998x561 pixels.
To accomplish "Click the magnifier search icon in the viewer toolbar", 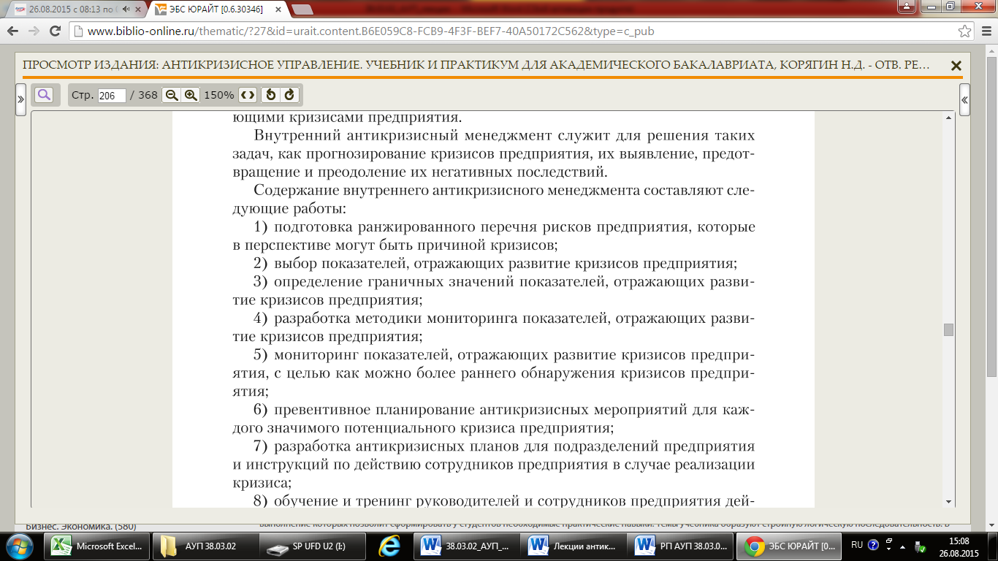I will [44, 95].
